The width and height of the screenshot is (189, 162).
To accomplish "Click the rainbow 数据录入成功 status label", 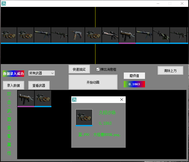I will point(14,74).
